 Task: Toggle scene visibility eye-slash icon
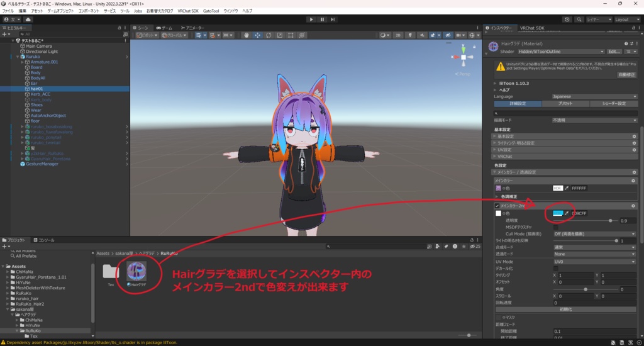click(x=448, y=35)
